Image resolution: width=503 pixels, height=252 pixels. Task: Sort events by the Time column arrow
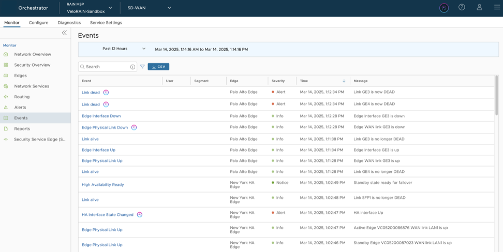(x=344, y=81)
